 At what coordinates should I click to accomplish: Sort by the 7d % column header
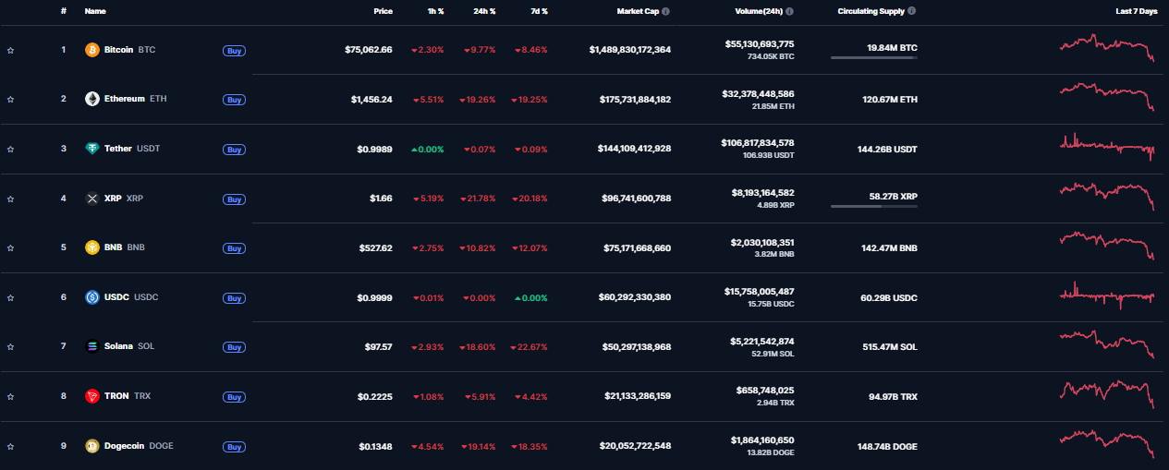click(x=537, y=12)
